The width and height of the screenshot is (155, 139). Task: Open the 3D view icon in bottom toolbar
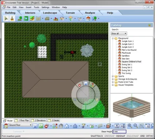pos(47,126)
